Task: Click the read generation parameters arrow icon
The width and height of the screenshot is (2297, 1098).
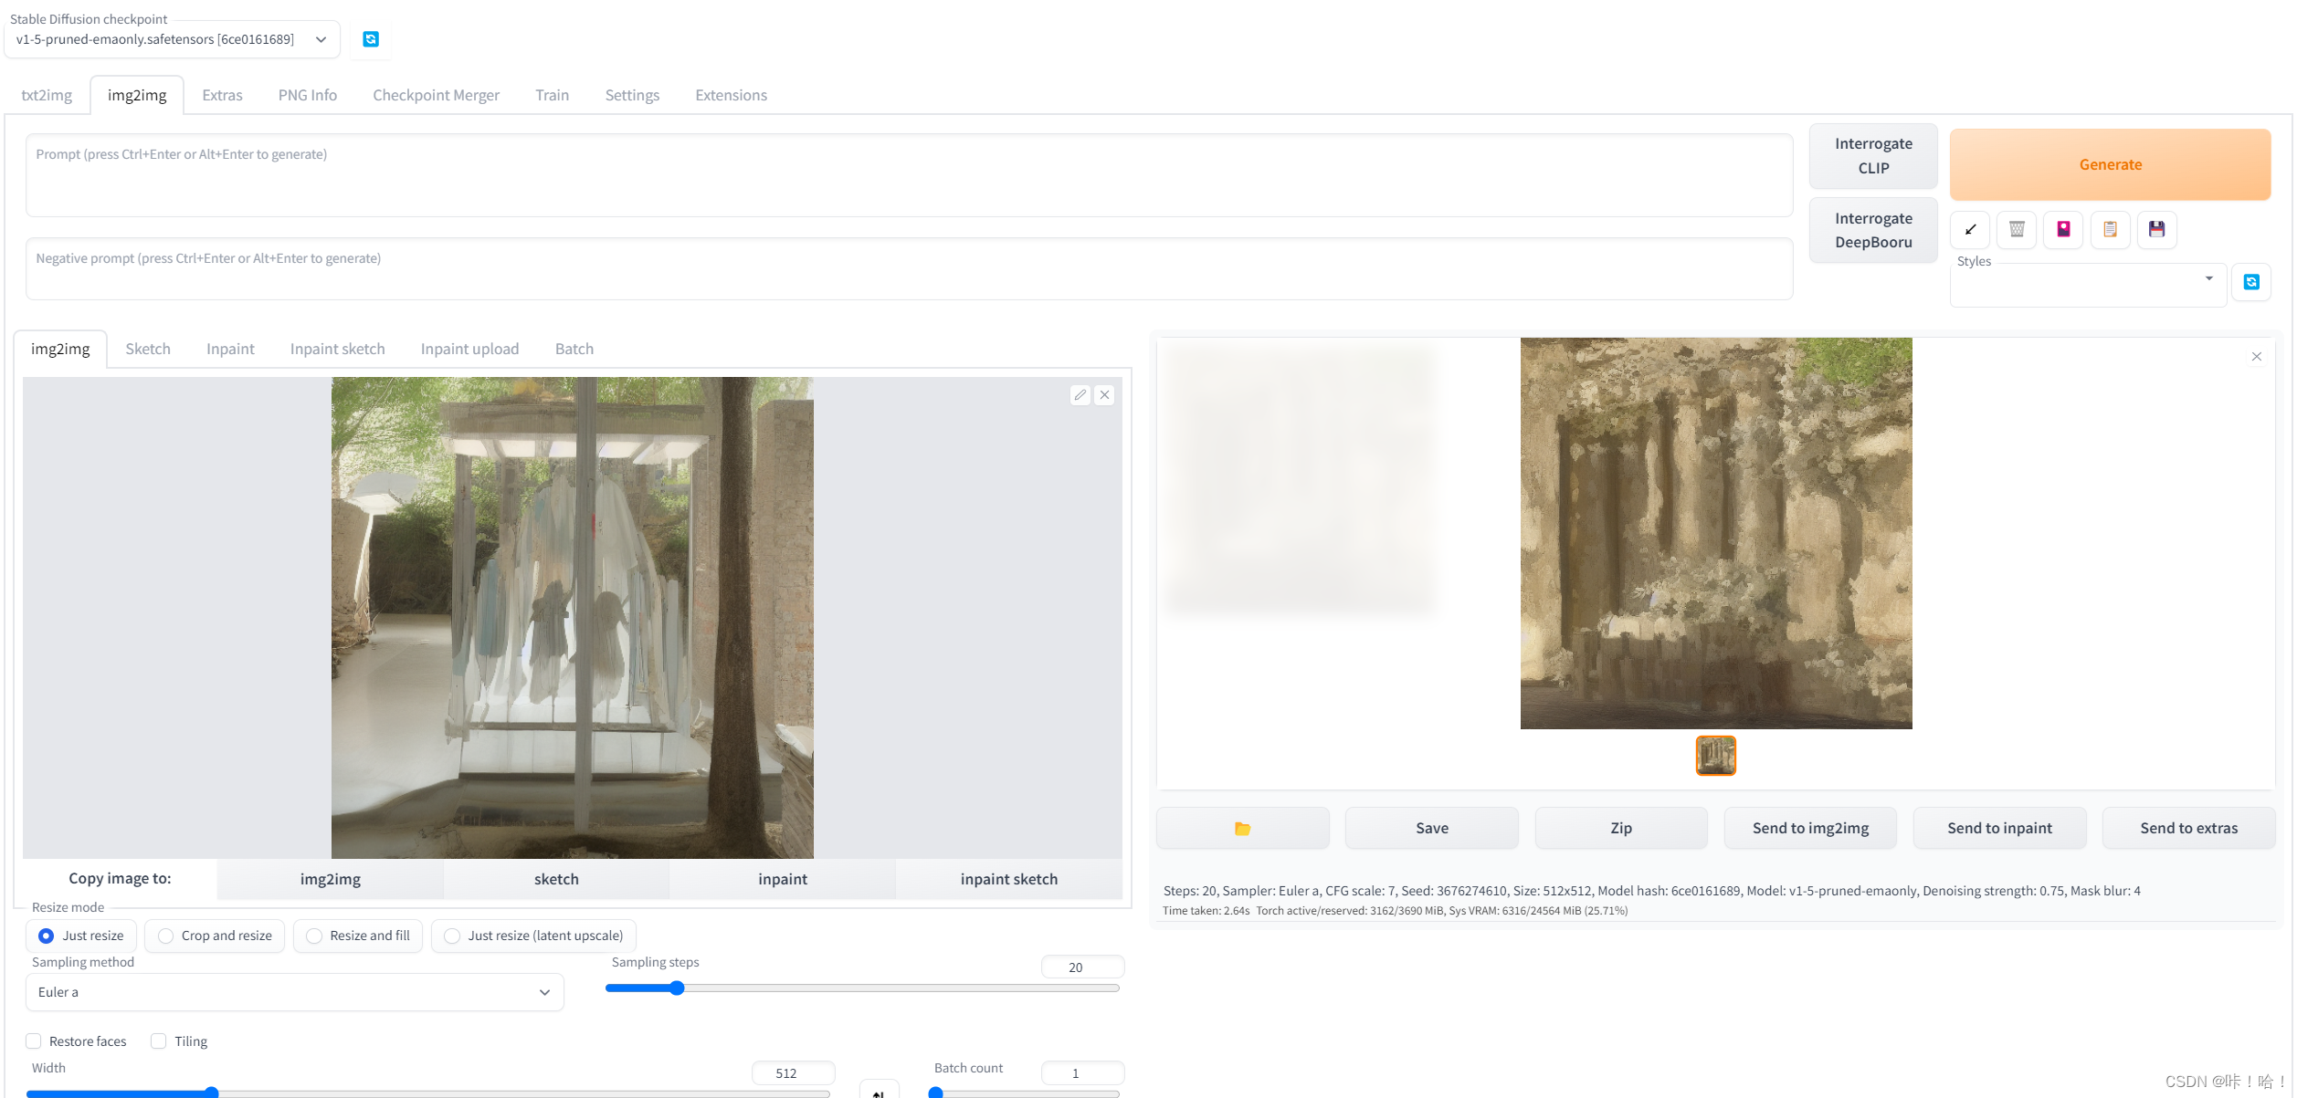Action: [1970, 229]
